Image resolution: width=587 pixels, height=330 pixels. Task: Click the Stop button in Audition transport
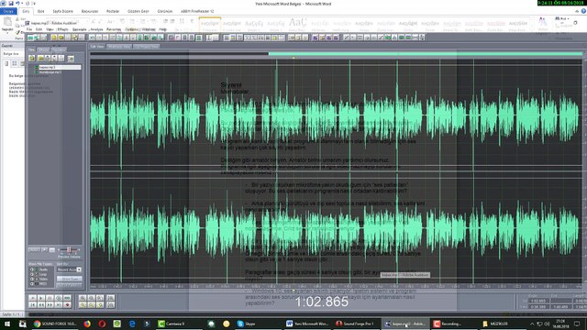pos(33,298)
